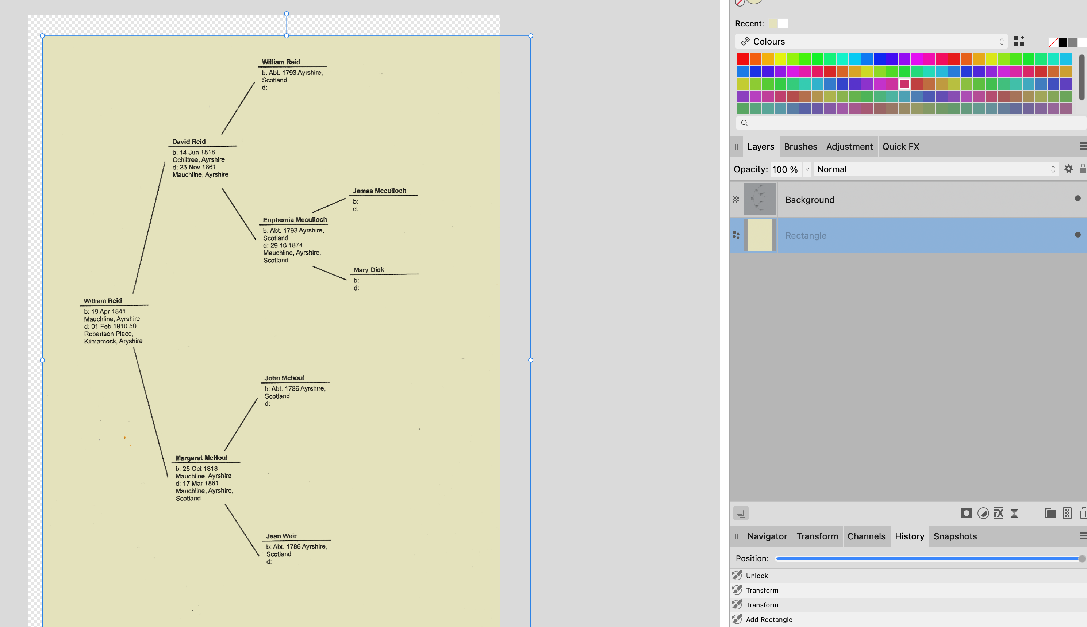Click the Adjustments circle icon below the layers
This screenshot has height=627, width=1087.
[x=983, y=513]
